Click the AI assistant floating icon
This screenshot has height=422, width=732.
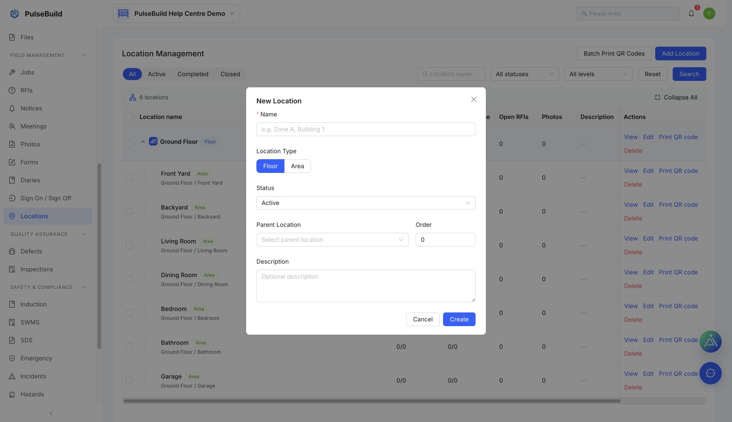(x=711, y=342)
